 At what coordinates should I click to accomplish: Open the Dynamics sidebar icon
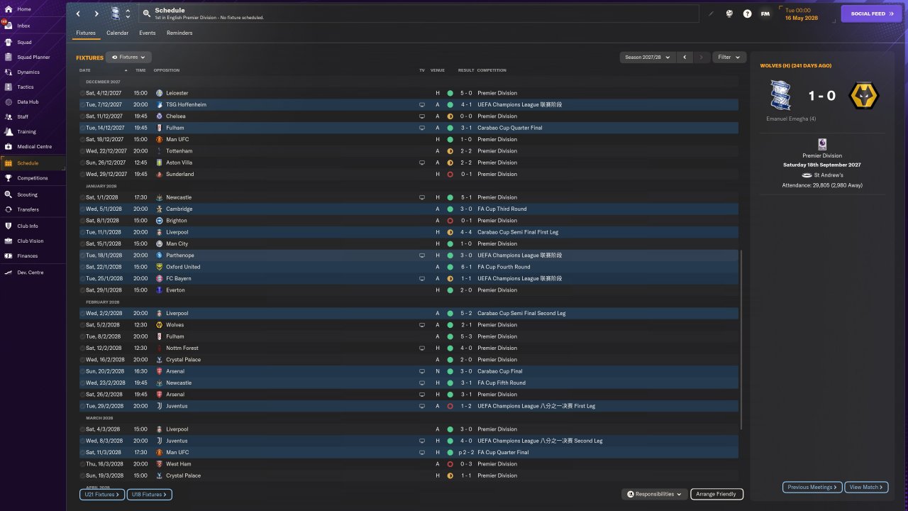coord(8,72)
